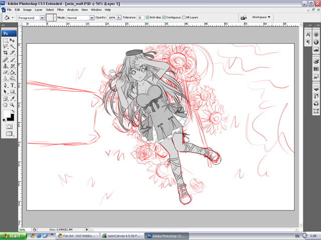Screen dimensions: 321x240
Task: Select the Crop tool
Action: pyautogui.click(x=6, y=52)
